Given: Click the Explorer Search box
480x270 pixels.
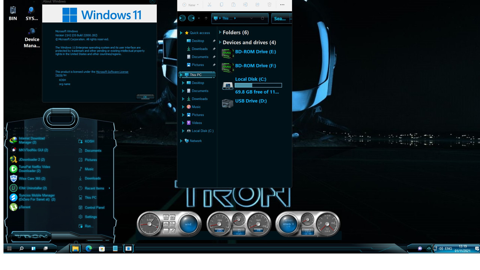Looking at the screenshot, I should 281,18.
